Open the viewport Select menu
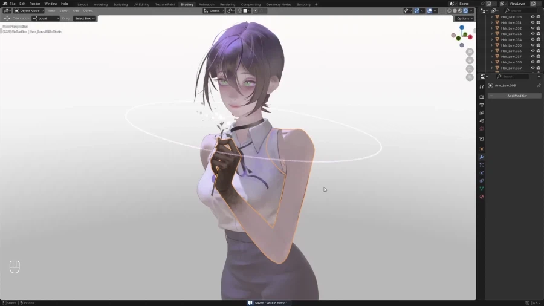The image size is (544, 306). (64, 11)
